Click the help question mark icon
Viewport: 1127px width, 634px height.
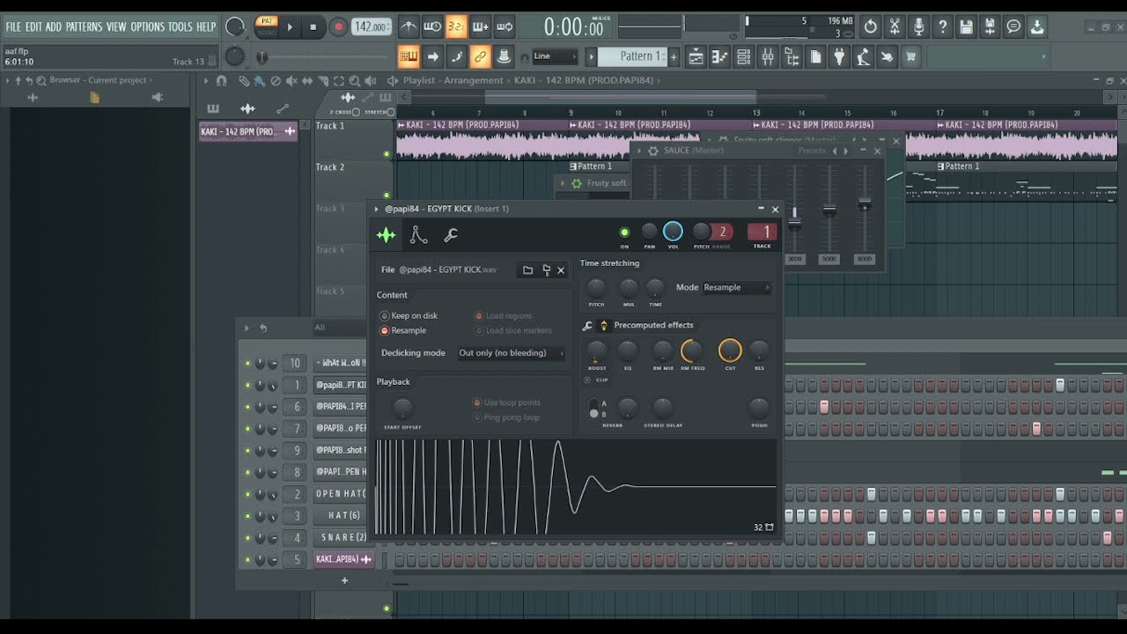[942, 26]
